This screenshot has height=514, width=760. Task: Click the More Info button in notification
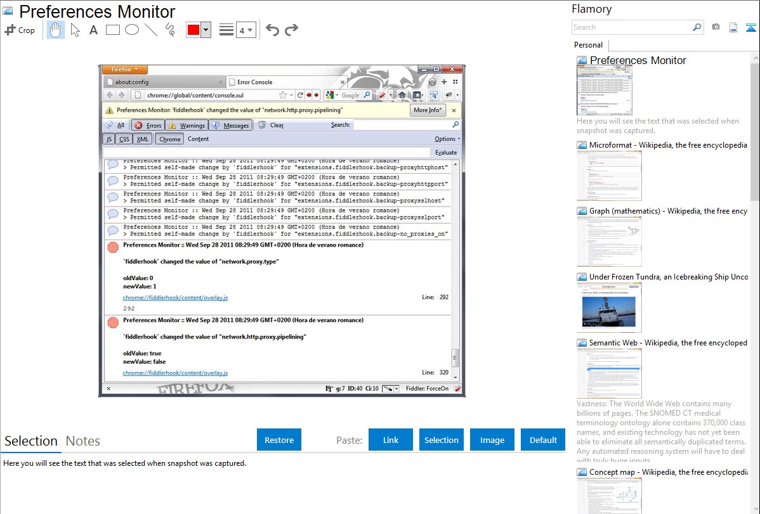(x=428, y=110)
